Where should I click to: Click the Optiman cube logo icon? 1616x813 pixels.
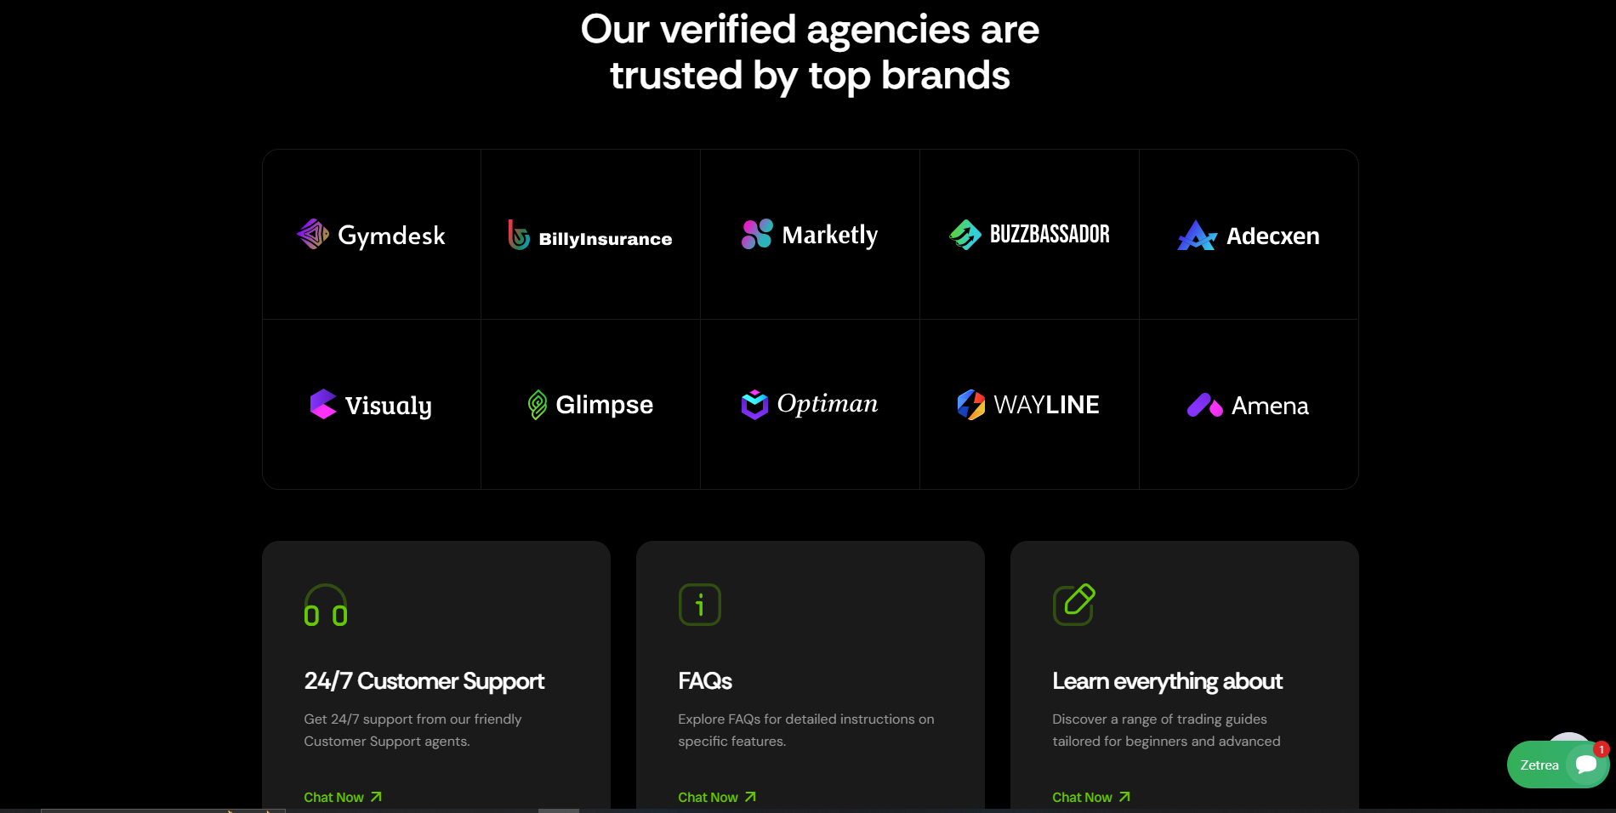(x=754, y=405)
